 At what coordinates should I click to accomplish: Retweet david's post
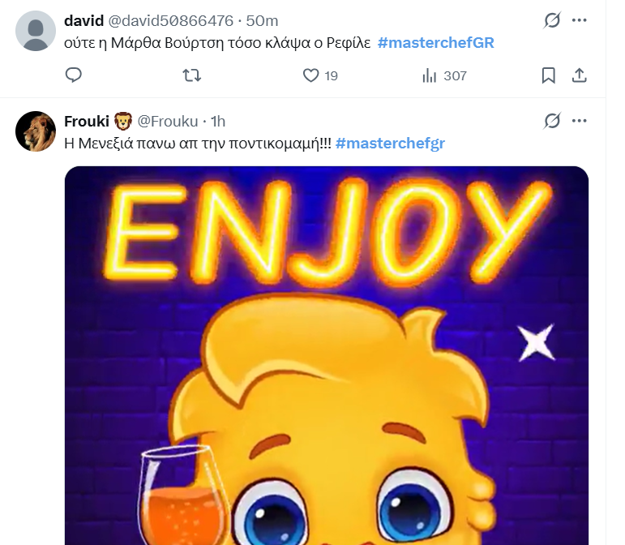pyautogui.click(x=192, y=75)
